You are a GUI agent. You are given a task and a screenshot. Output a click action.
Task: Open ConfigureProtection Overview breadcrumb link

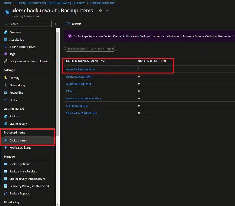tap(51, 3)
